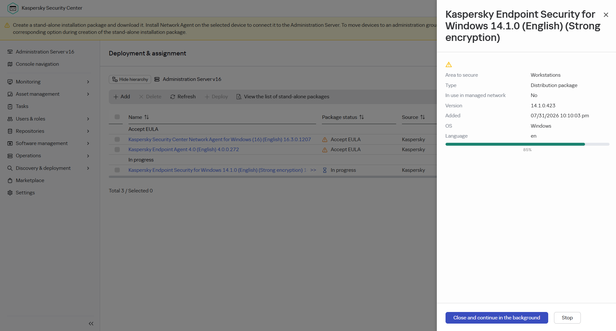Open Settings via the gear icon

10,193
